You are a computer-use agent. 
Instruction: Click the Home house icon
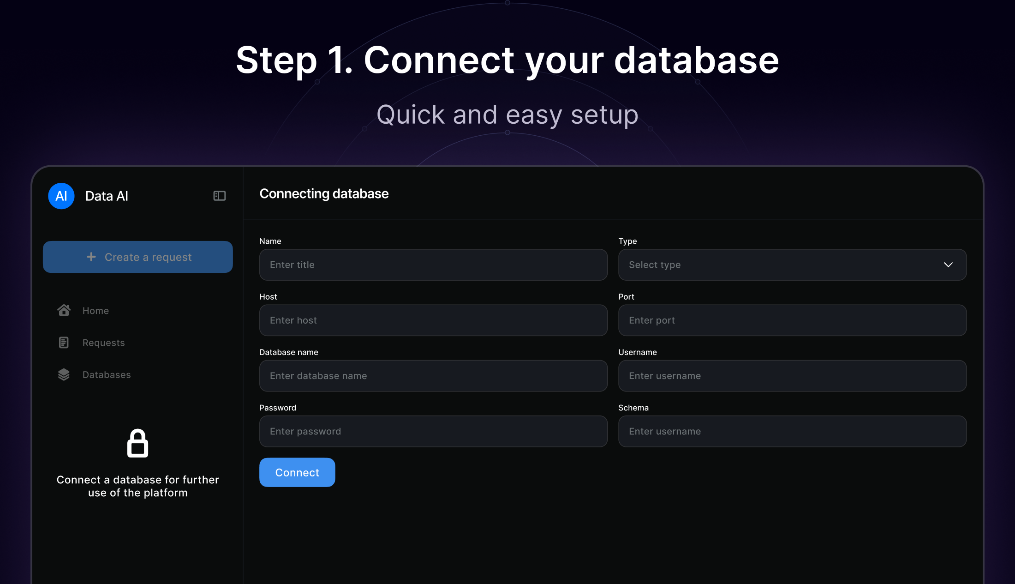click(x=64, y=310)
